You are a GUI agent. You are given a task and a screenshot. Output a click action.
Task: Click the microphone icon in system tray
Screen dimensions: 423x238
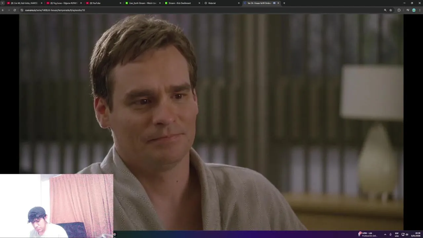[391, 234]
